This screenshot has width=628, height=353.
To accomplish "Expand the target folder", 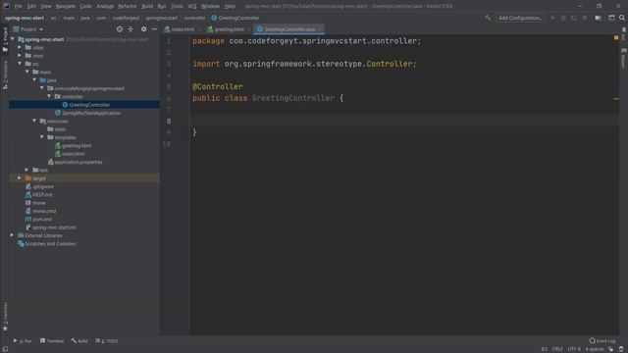I will 20,178.
